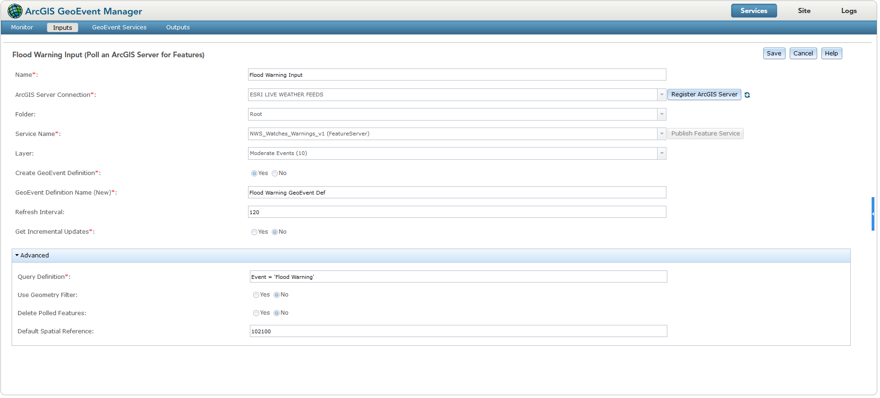Refresh the ArcGIS Server connection list

tap(747, 95)
